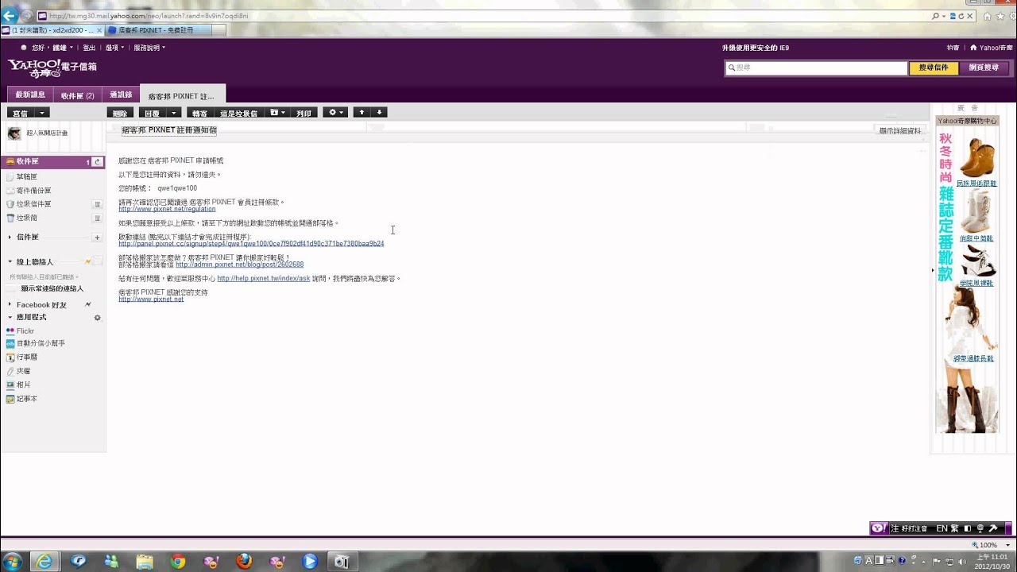Add a new folder next to 信件匣
Viewport: 1017px width, 572px height.
point(97,238)
